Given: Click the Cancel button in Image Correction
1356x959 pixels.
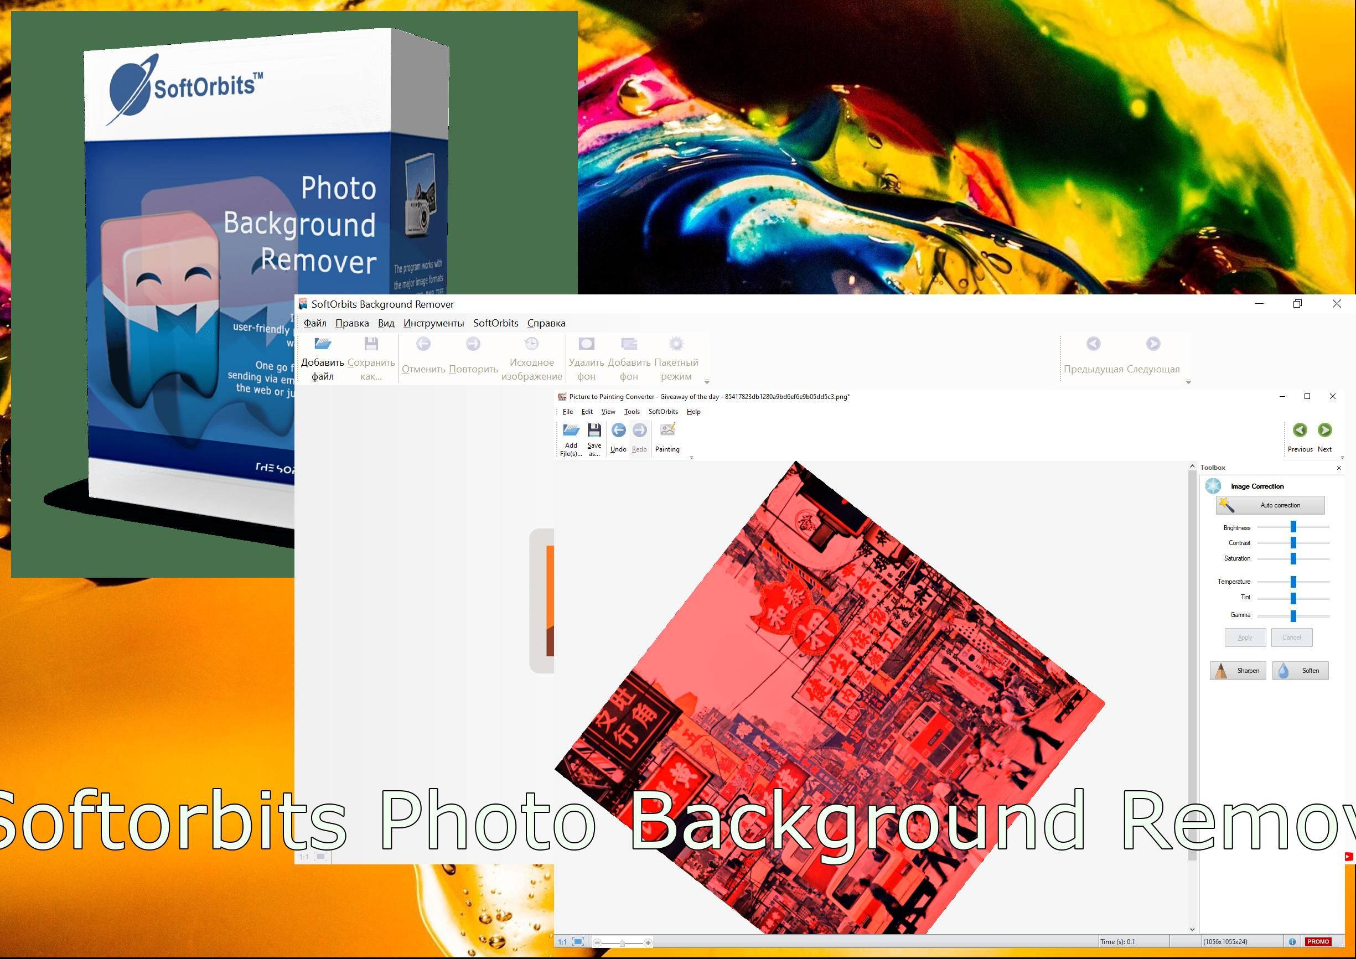Looking at the screenshot, I should 1290,637.
